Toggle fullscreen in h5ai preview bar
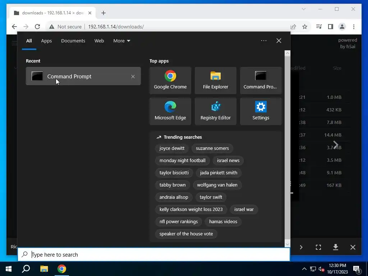Screen dimensions: 368x276 pos(318,247)
